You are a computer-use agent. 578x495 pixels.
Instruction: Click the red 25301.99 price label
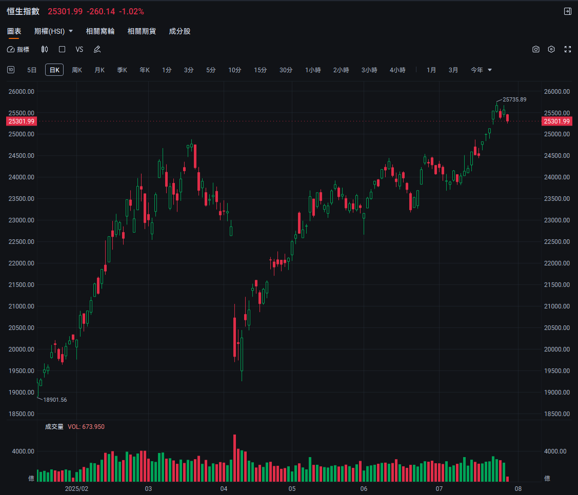pos(21,121)
